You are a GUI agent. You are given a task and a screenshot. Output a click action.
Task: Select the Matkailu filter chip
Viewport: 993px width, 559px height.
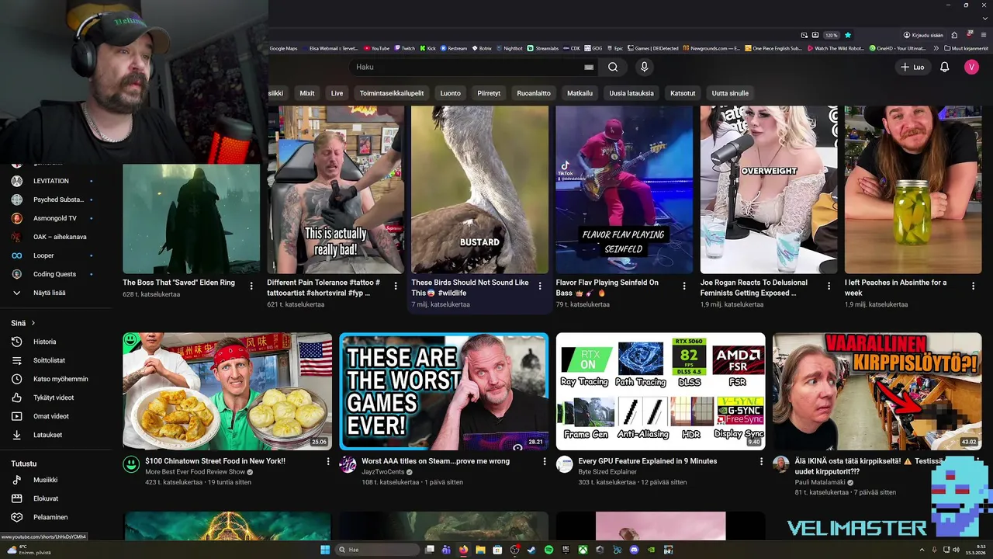coord(580,93)
